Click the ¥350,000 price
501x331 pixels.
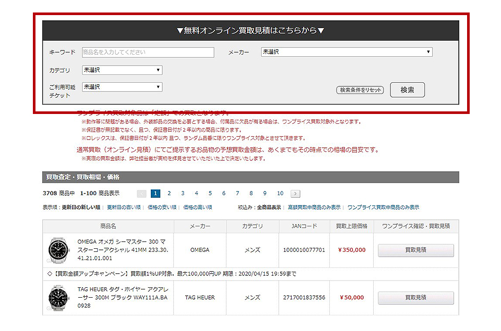[352, 250]
